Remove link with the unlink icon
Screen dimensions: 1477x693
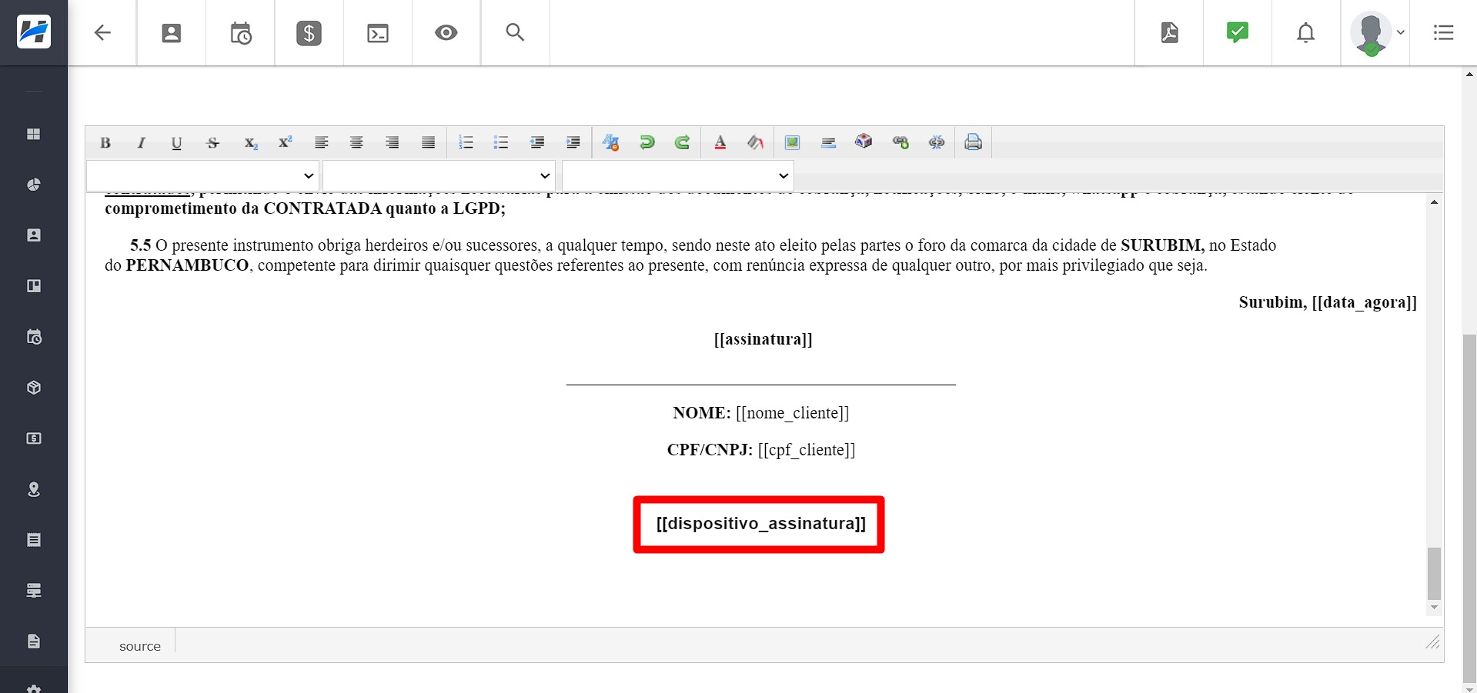click(937, 143)
